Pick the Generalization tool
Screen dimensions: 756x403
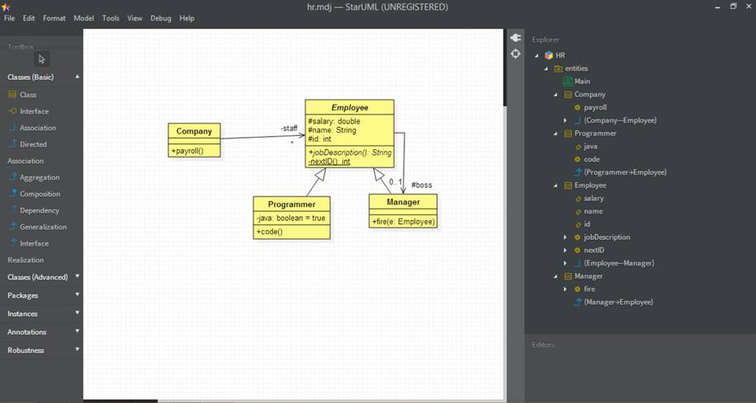pyautogui.click(x=43, y=227)
